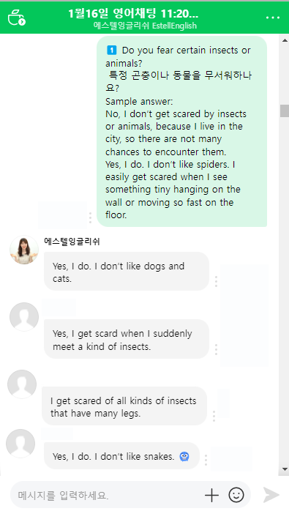
Task: Click the chat scrollbar thumb
Action: click(x=285, y=111)
